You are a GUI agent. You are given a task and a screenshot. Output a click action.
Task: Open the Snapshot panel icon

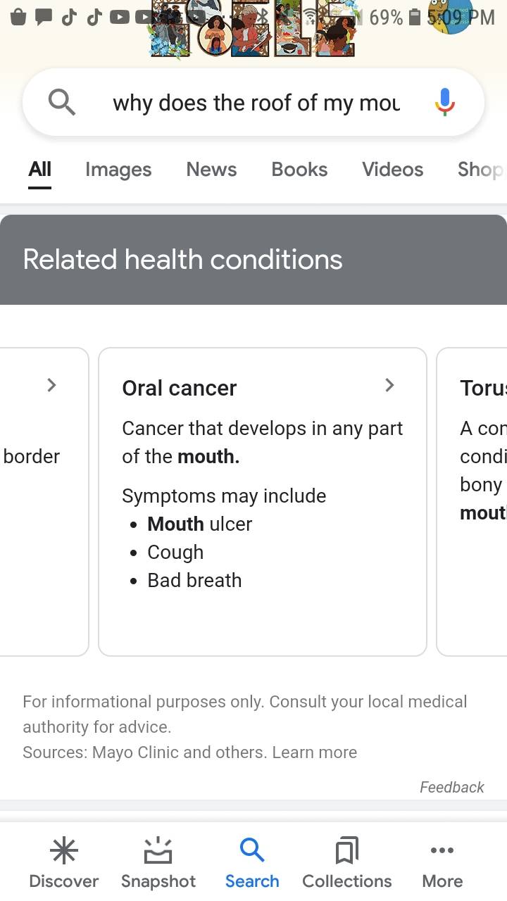158,860
